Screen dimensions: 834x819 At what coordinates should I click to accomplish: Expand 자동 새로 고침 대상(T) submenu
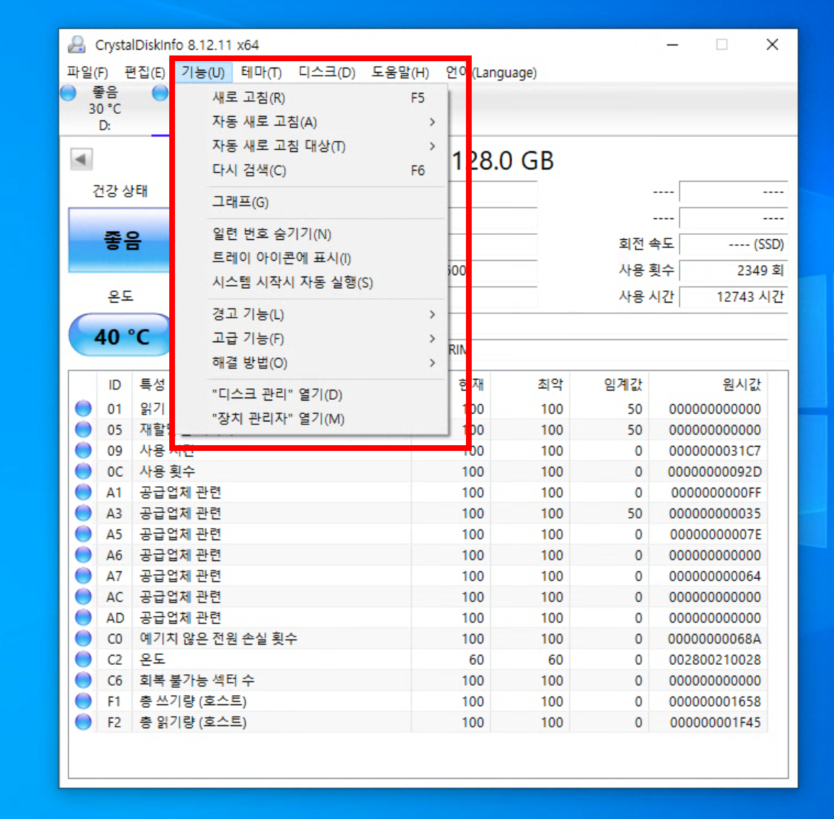coord(312,146)
